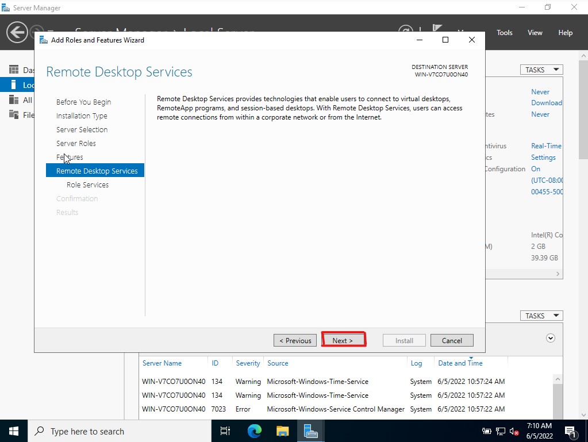Sort events by Date and Time column

coord(460,363)
